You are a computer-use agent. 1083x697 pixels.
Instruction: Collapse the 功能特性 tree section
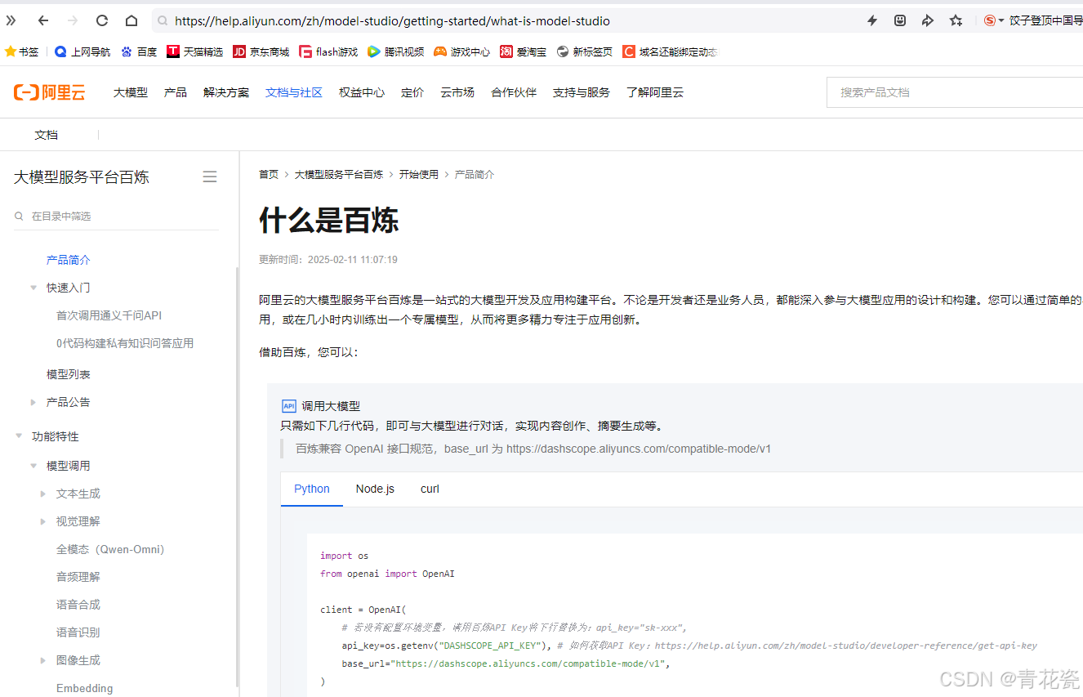(19, 436)
